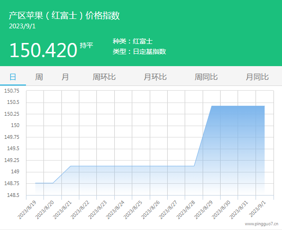Viewport: 282px width, 230px height.
Task: Click the 2023/8/30 x-axis date label
Action: pyautogui.click(x=221, y=210)
